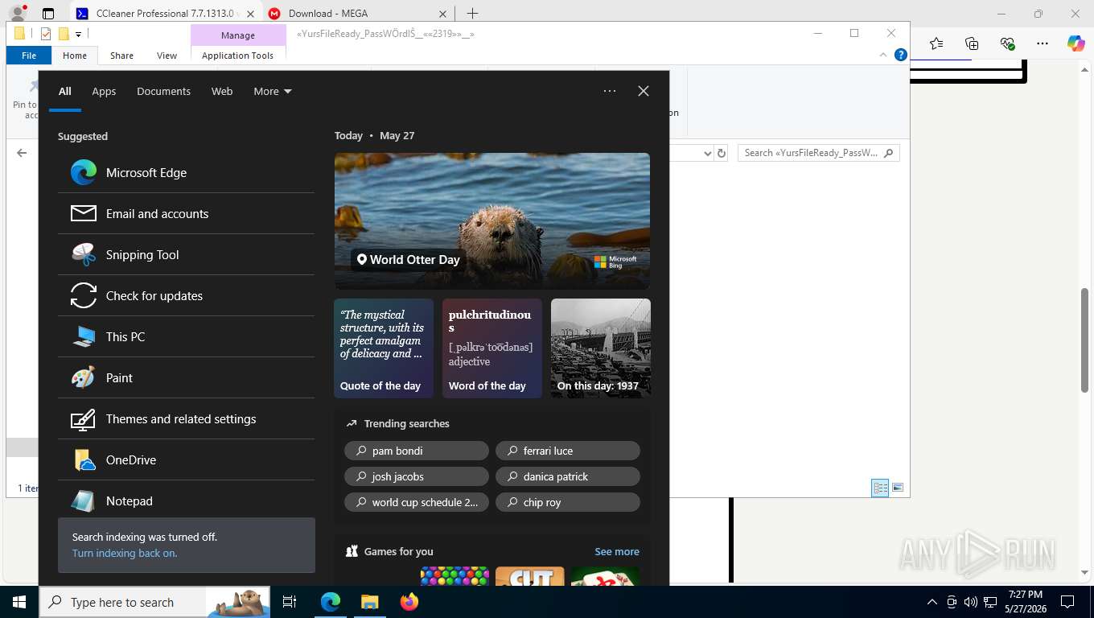The width and height of the screenshot is (1094, 618).
Task: Open Microsoft Edge from suggested list
Action: [x=186, y=172]
